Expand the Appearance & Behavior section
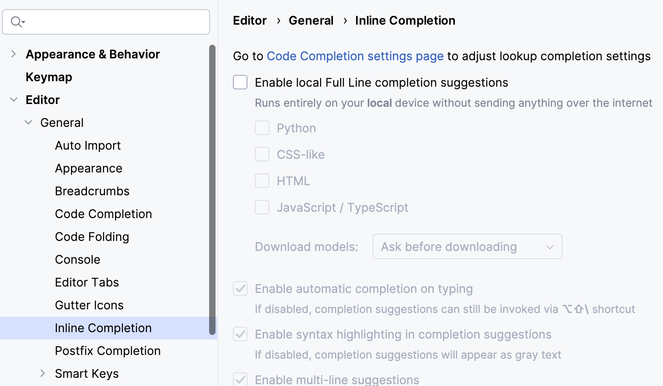Image resolution: width=663 pixels, height=386 pixels. point(13,54)
